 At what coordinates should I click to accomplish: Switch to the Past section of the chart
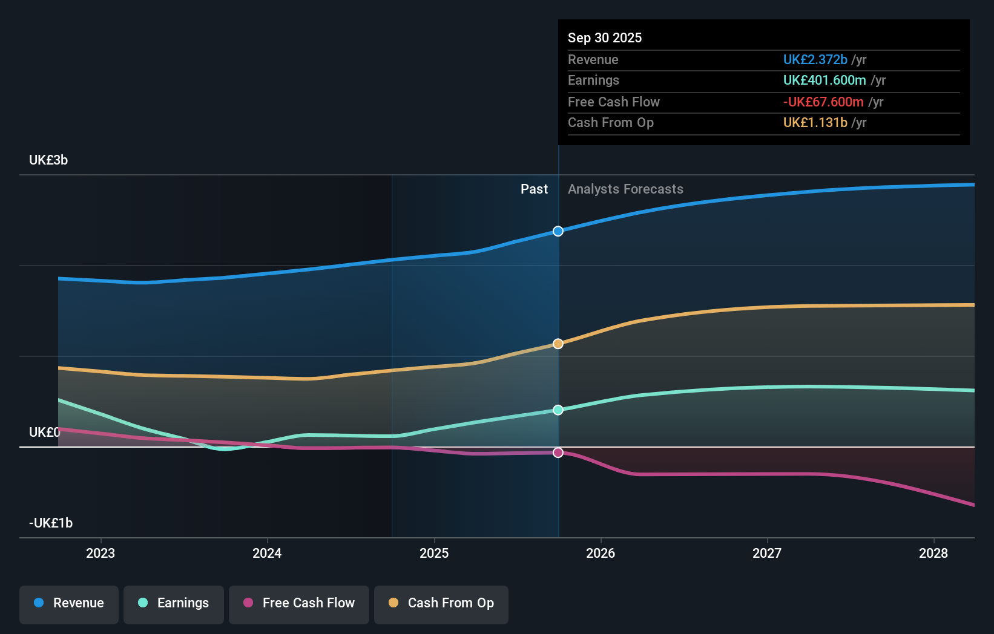[533, 189]
